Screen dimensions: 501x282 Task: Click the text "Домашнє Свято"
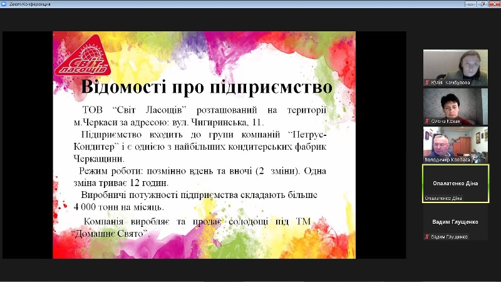(111, 233)
